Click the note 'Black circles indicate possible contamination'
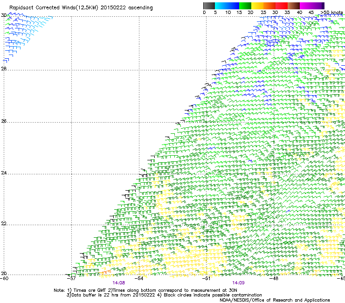Viewport: 345px width, 303px height. (213, 295)
